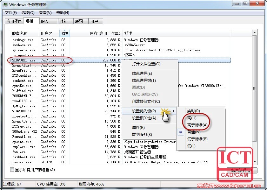Expand 设置优先级(P) submenu arrow
Viewport: 267px width, 190px height.
[174, 111]
